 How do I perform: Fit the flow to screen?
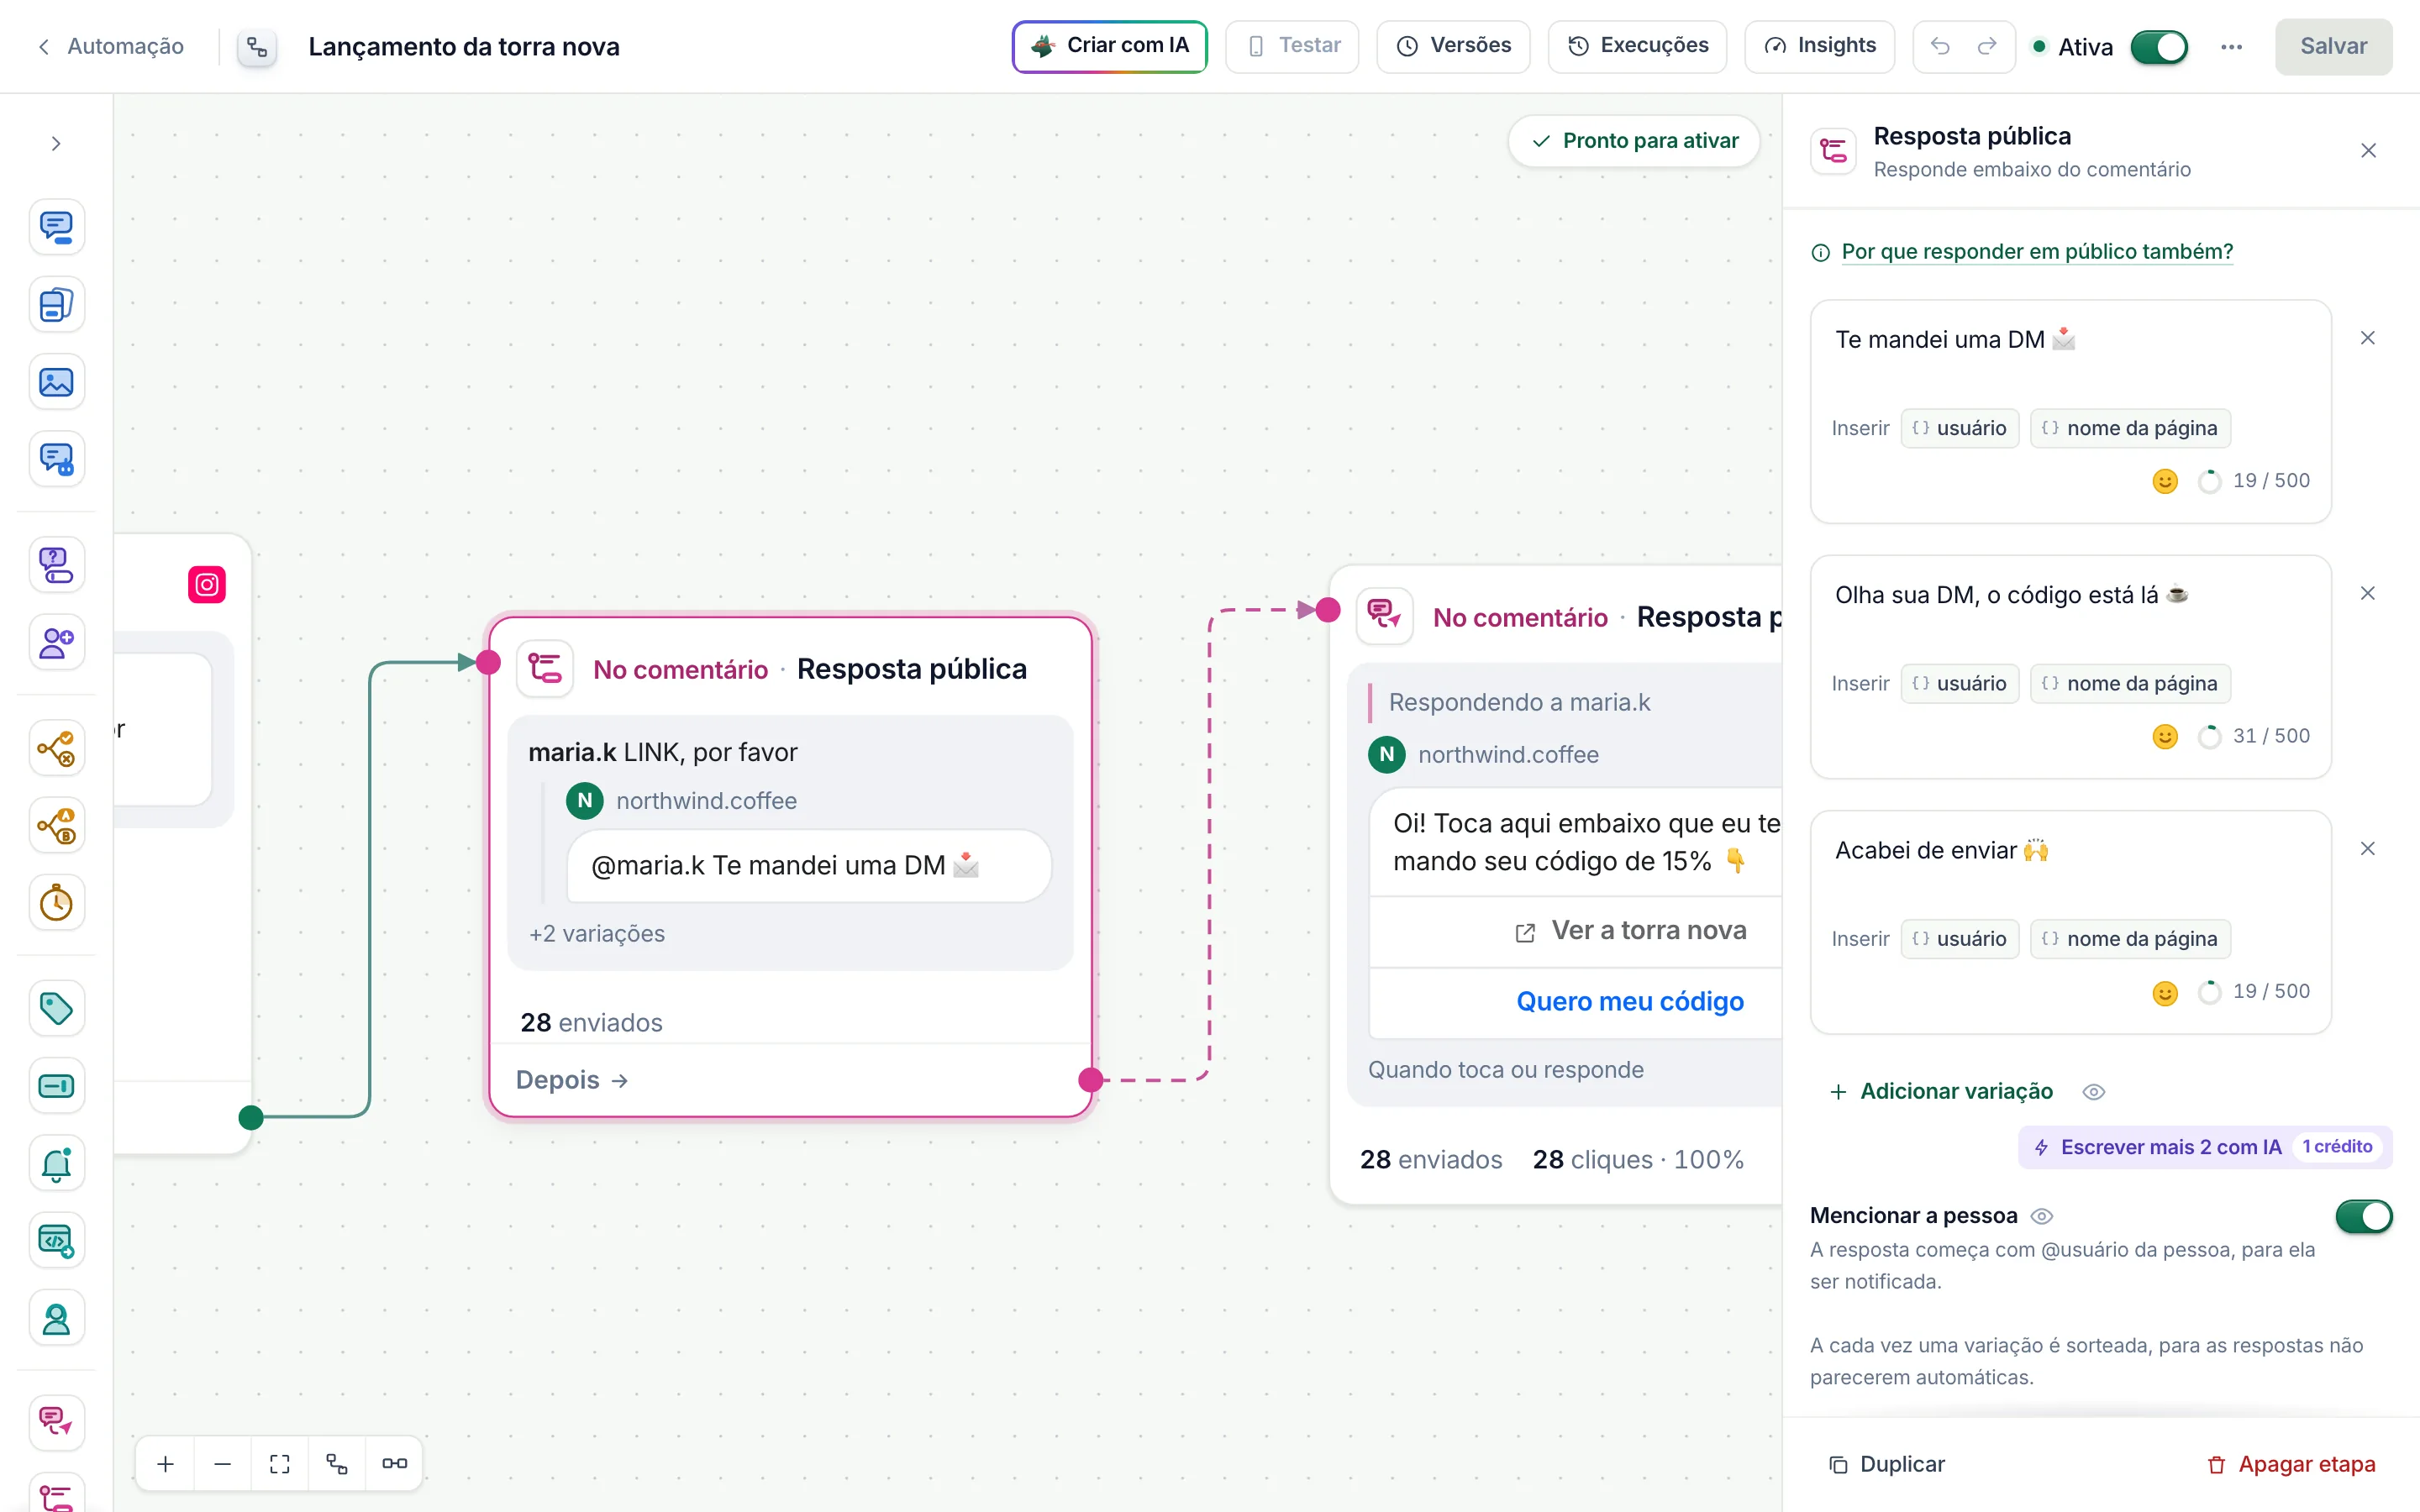(280, 1463)
